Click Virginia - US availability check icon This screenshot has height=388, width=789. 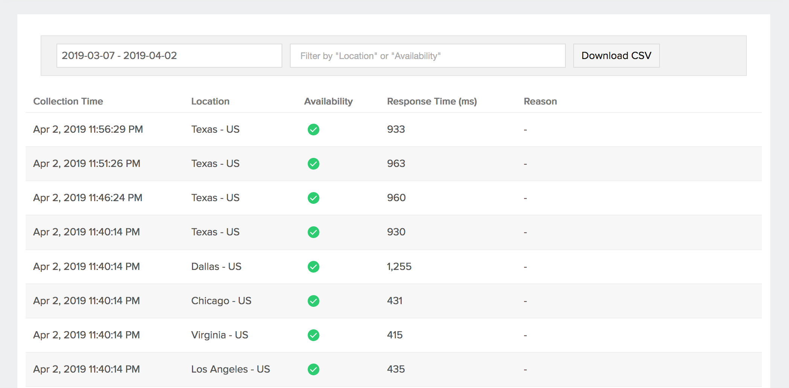[x=313, y=335]
